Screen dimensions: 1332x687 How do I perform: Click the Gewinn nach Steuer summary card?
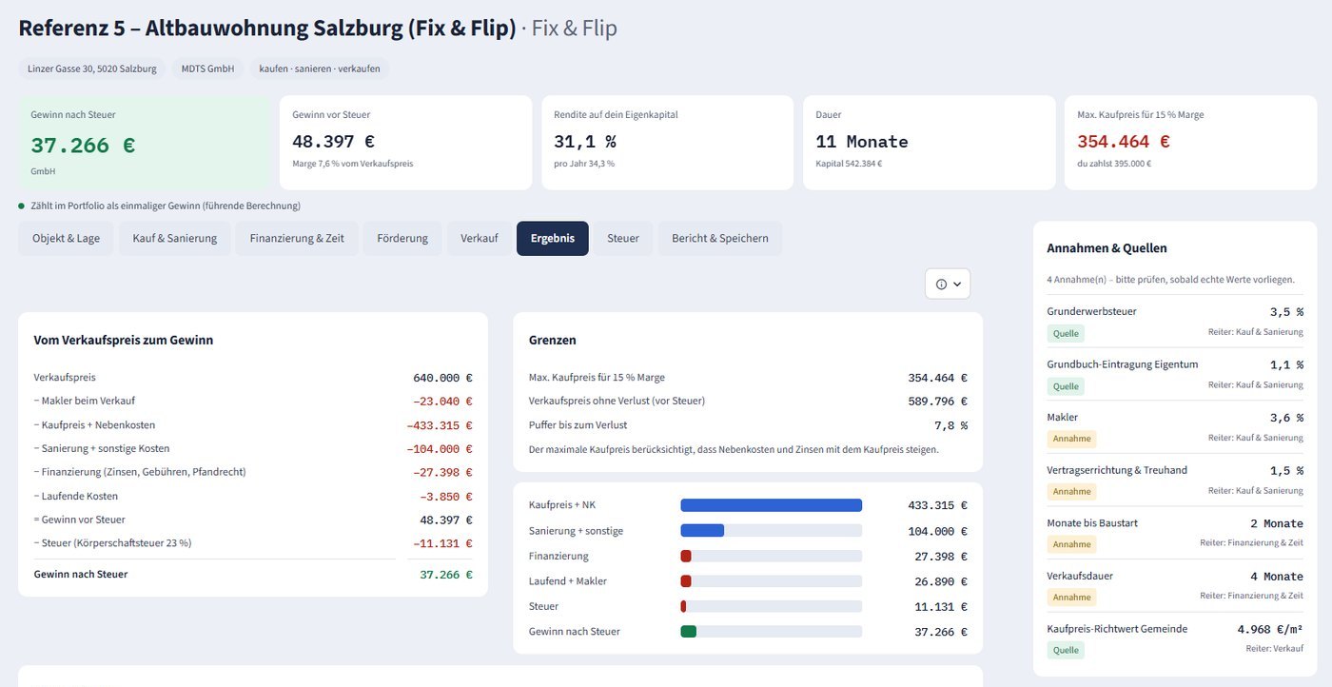click(144, 143)
